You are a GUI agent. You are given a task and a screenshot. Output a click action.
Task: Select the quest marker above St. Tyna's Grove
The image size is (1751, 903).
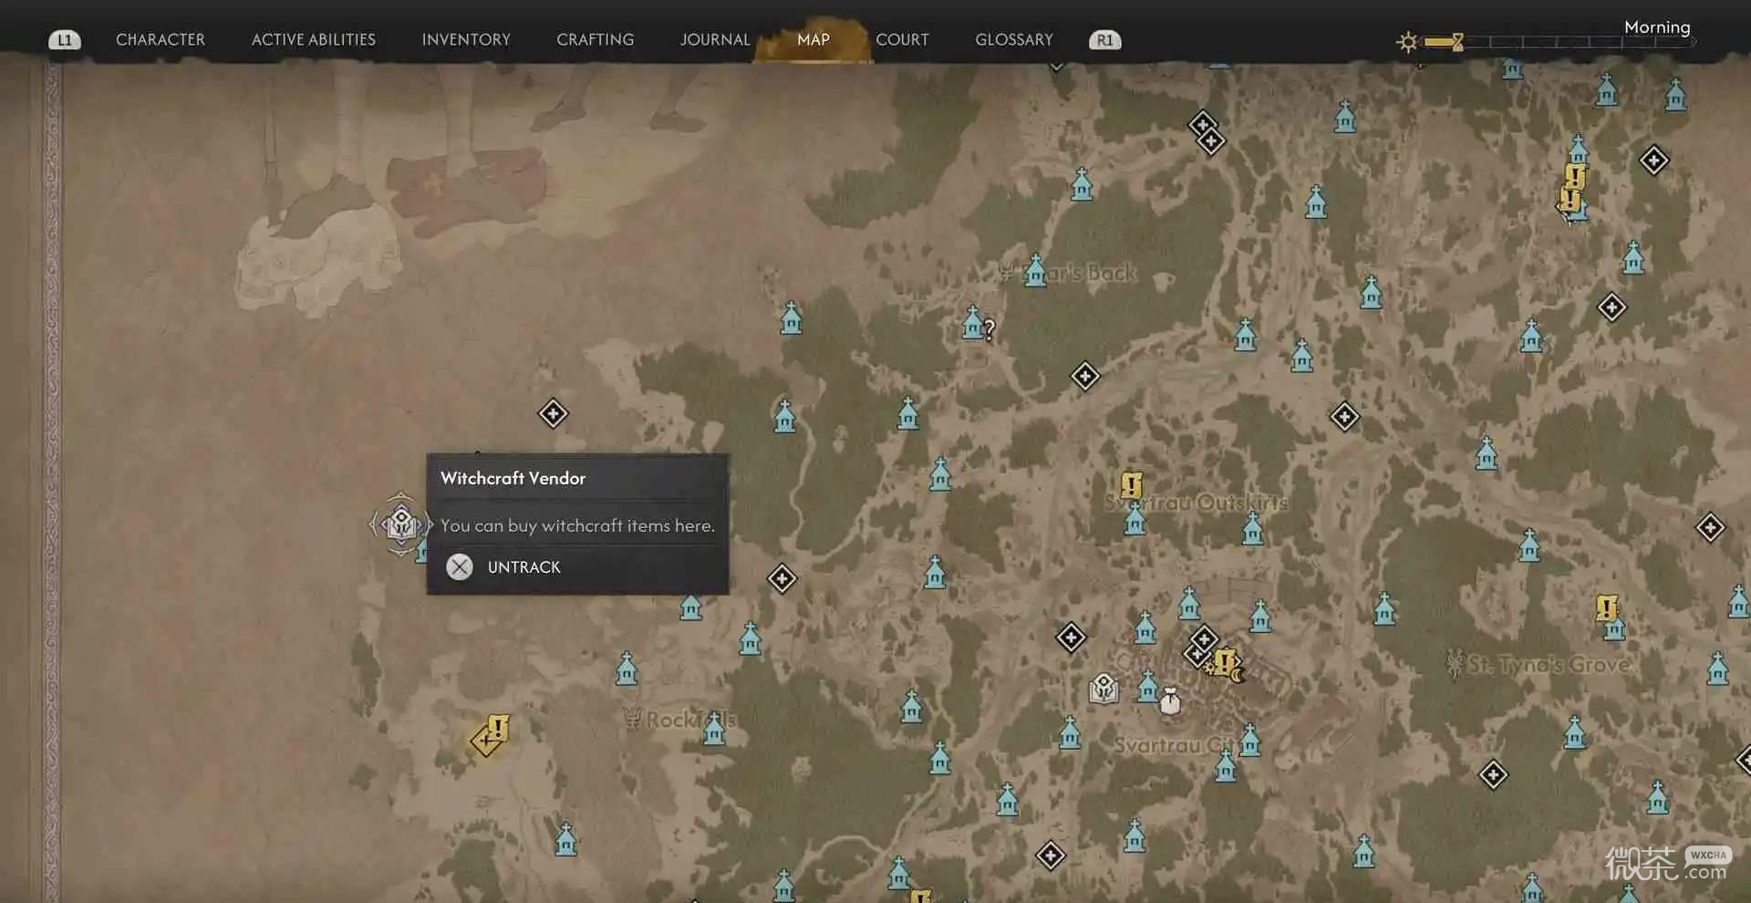pos(1606,607)
